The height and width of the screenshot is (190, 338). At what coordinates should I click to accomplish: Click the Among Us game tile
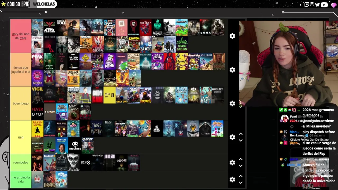(49, 78)
